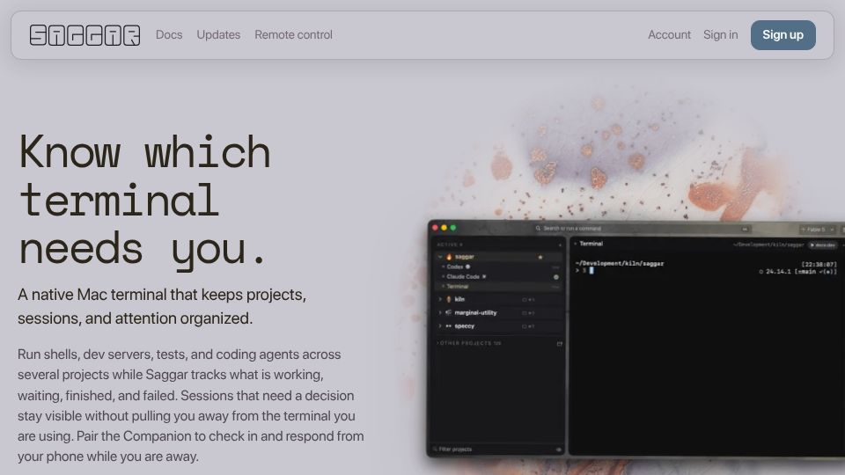
Task: Click the docs:dev run button
Action: (822, 245)
